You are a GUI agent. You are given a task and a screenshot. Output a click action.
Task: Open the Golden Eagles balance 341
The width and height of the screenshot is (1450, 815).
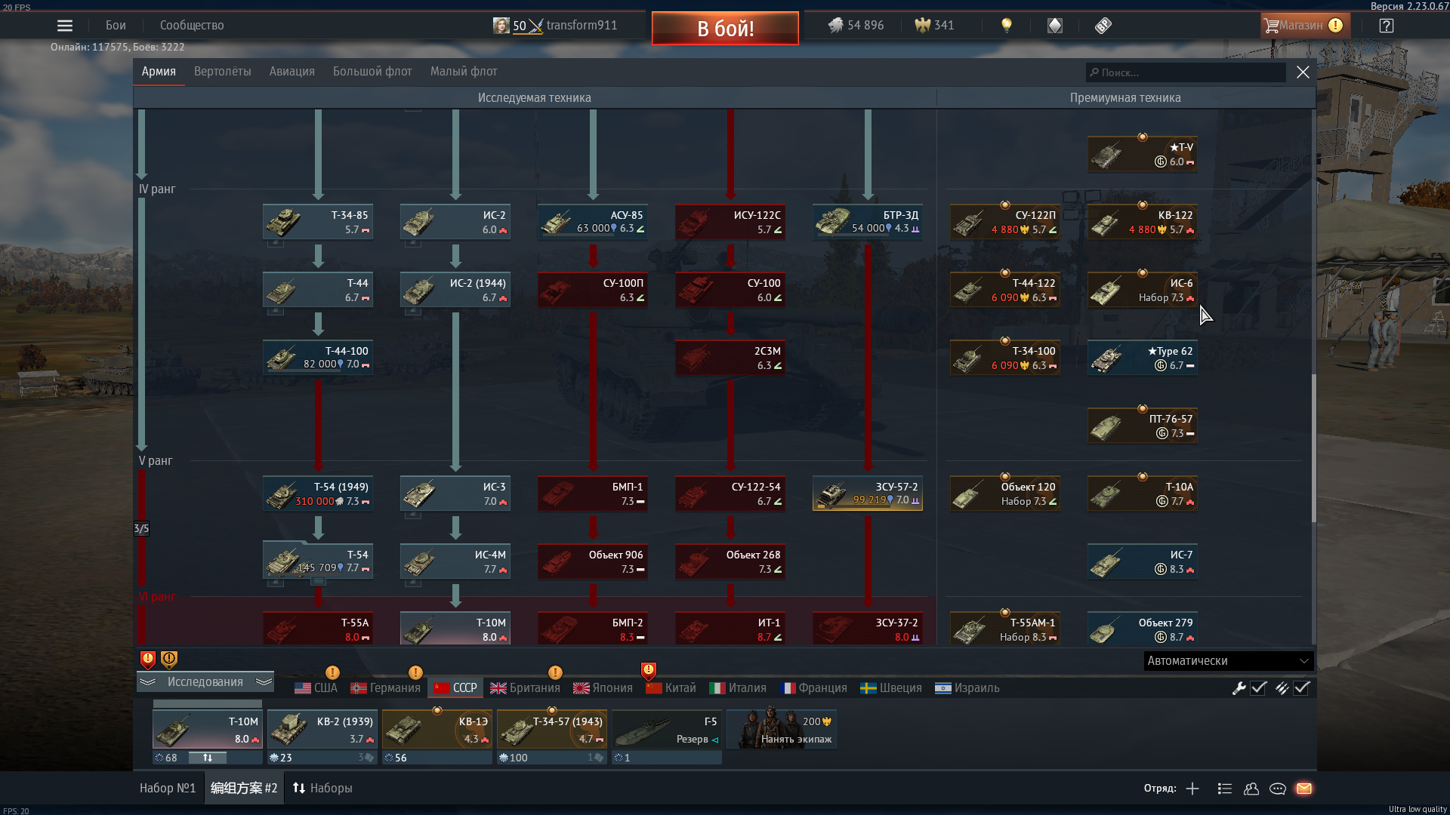tap(934, 26)
